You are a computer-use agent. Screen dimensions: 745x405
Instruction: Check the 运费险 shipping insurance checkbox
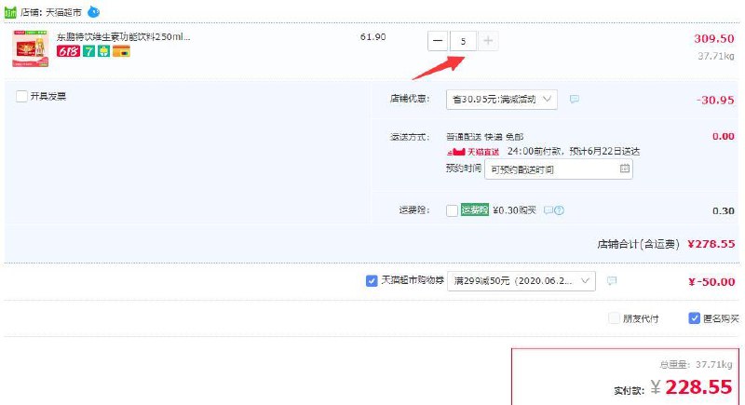452,210
